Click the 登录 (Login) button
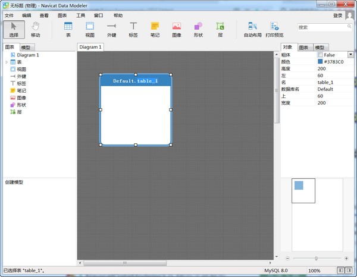357x277 pixels. pyautogui.click(x=337, y=15)
